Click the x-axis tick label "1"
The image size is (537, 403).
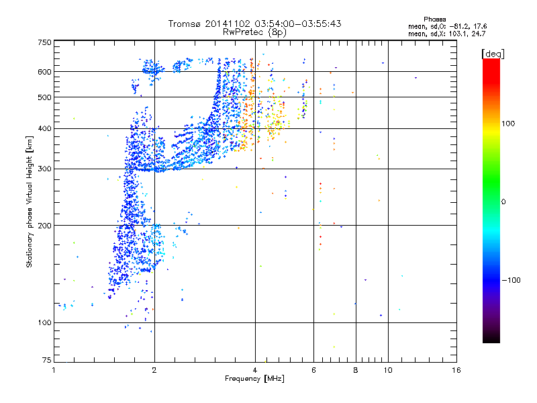[54, 370]
